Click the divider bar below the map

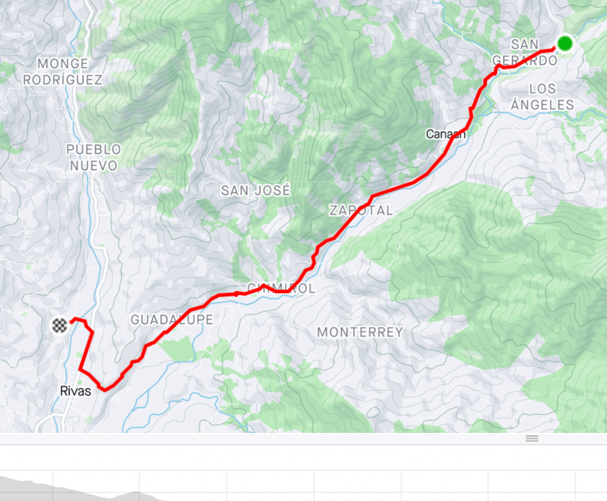[x=303, y=439]
